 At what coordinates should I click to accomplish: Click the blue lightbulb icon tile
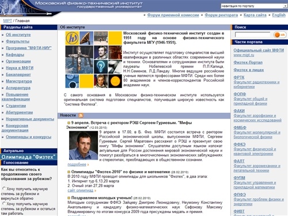101,67
